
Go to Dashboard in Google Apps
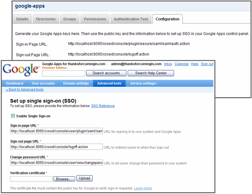click(x=14, y=84)
